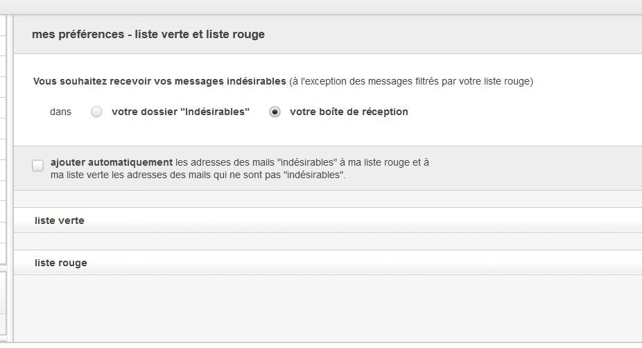Enable the ajouter automatiquement checkbox
Screen dimensions: 642x348
[x=37, y=165]
